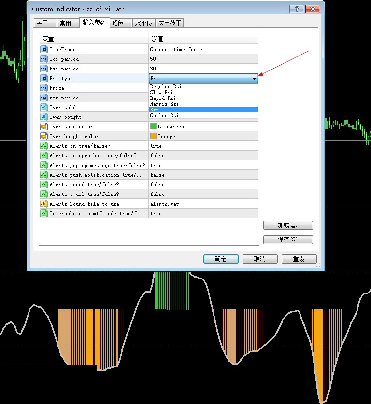The image size is (371, 404).
Task: Click the 'Alerts push notification' row icon
Action: 44,175
